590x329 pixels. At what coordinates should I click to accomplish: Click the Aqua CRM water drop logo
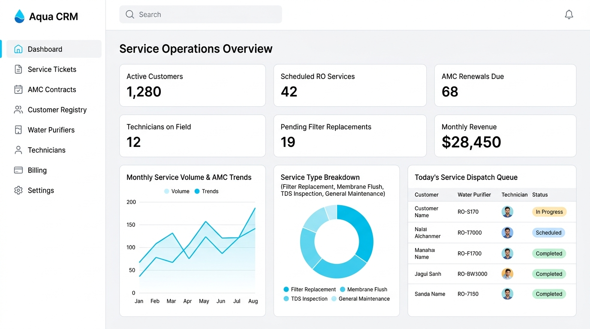pyautogui.click(x=20, y=16)
